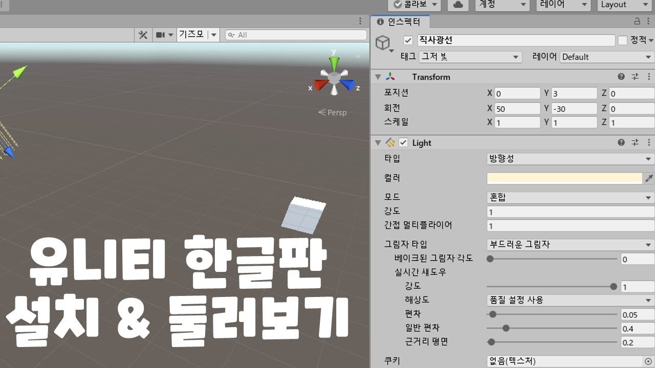
Task: Toggle the 직사광선 object active checkbox
Action: click(x=408, y=40)
